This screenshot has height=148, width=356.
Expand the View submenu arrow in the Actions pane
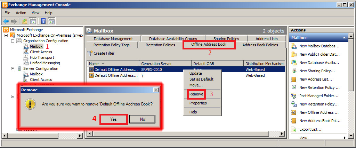[345, 137]
